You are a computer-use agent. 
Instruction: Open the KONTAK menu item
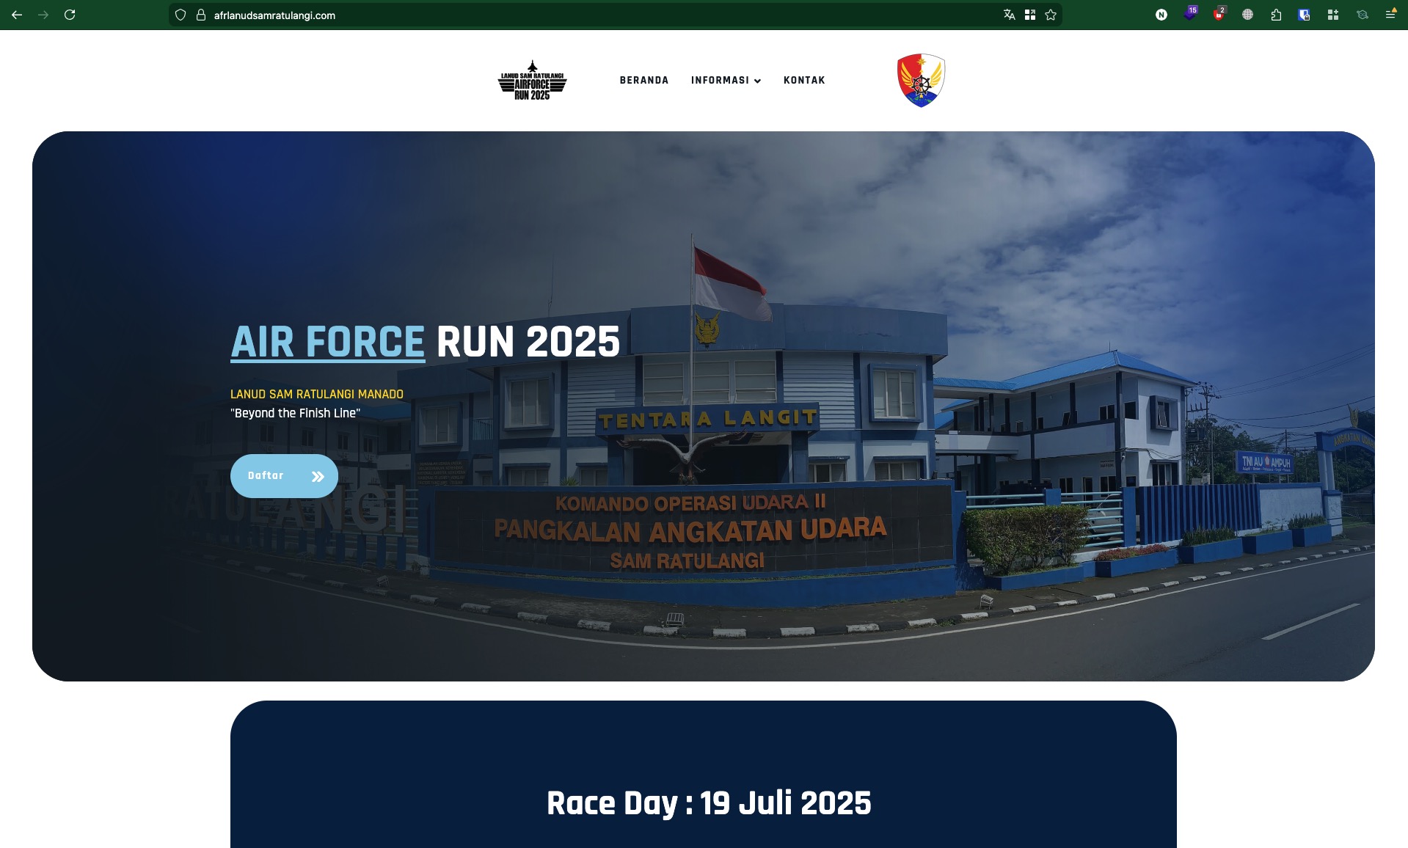804,81
